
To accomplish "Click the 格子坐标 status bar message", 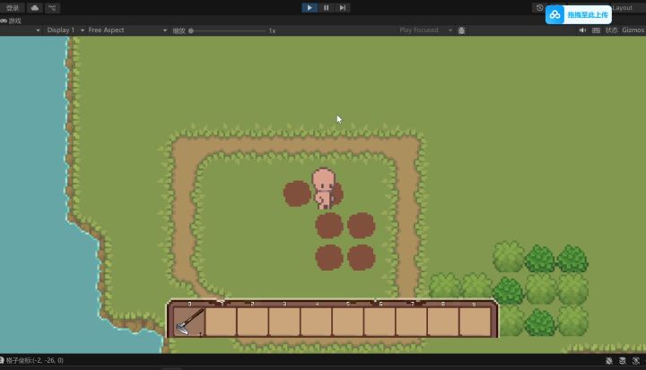I will click(x=35, y=360).
